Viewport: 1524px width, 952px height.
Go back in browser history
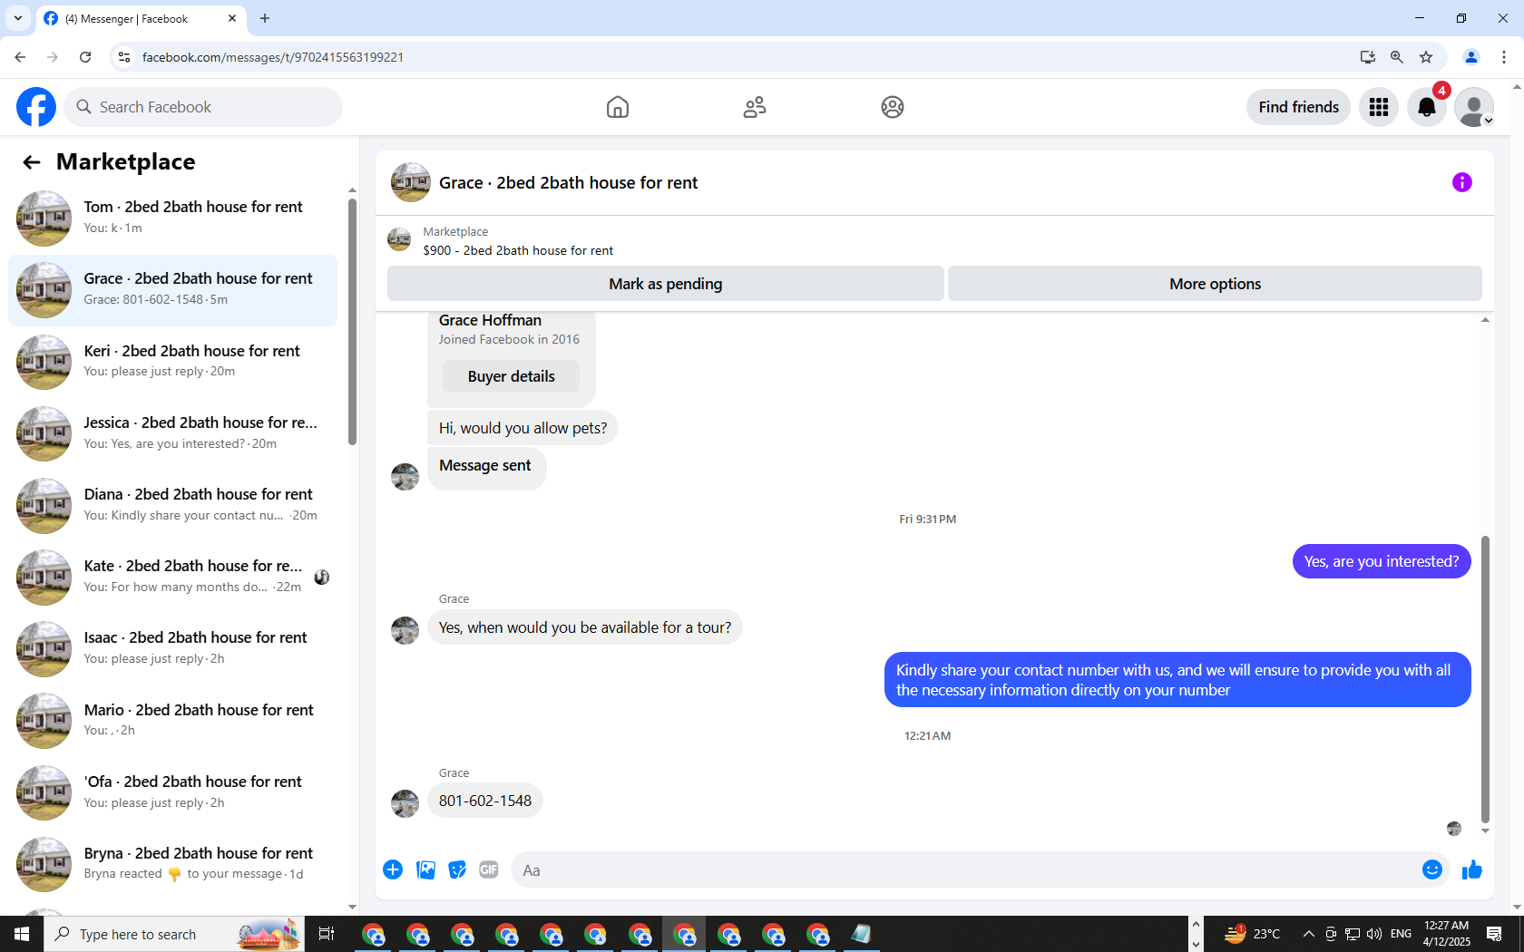point(20,57)
